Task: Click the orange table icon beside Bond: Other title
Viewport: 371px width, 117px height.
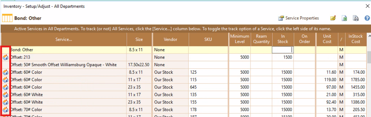Action: (7, 18)
